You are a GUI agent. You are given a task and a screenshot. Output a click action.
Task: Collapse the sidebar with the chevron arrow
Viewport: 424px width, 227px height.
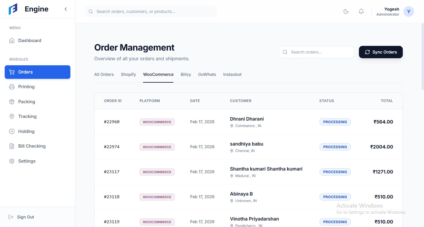pos(66,9)
